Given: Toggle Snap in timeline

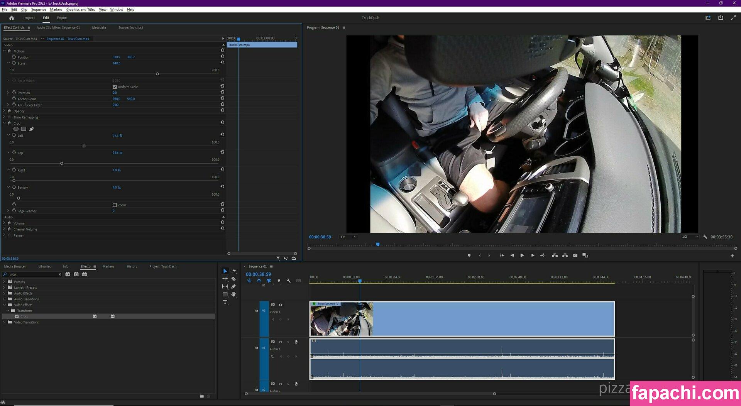Looking at the screenshot, I should pos(259,281).
